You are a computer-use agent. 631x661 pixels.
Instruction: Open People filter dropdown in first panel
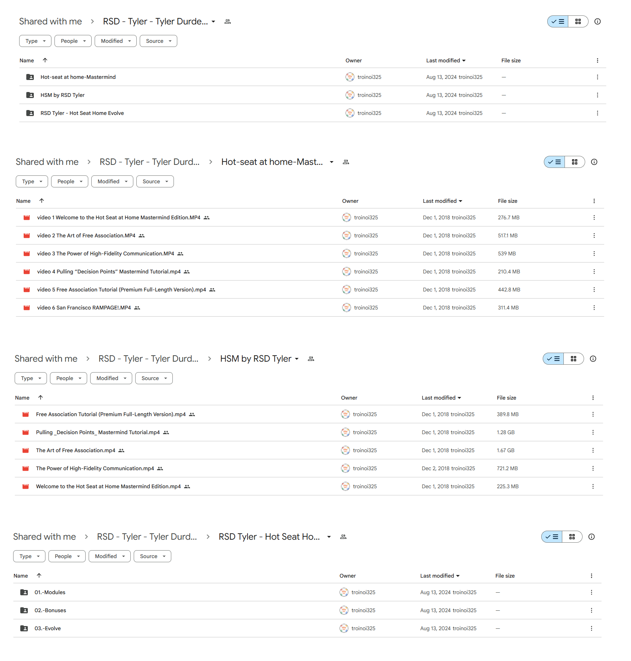73,41
